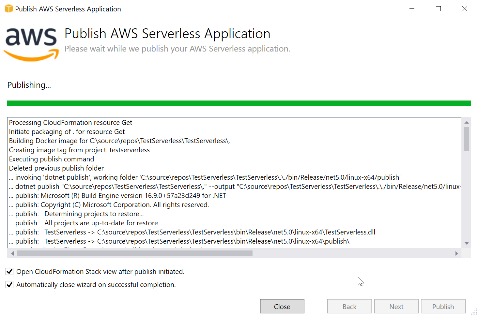Click log line 'All projects are up-to-date for restore.'
478x316 pixels.
point(84,223)
